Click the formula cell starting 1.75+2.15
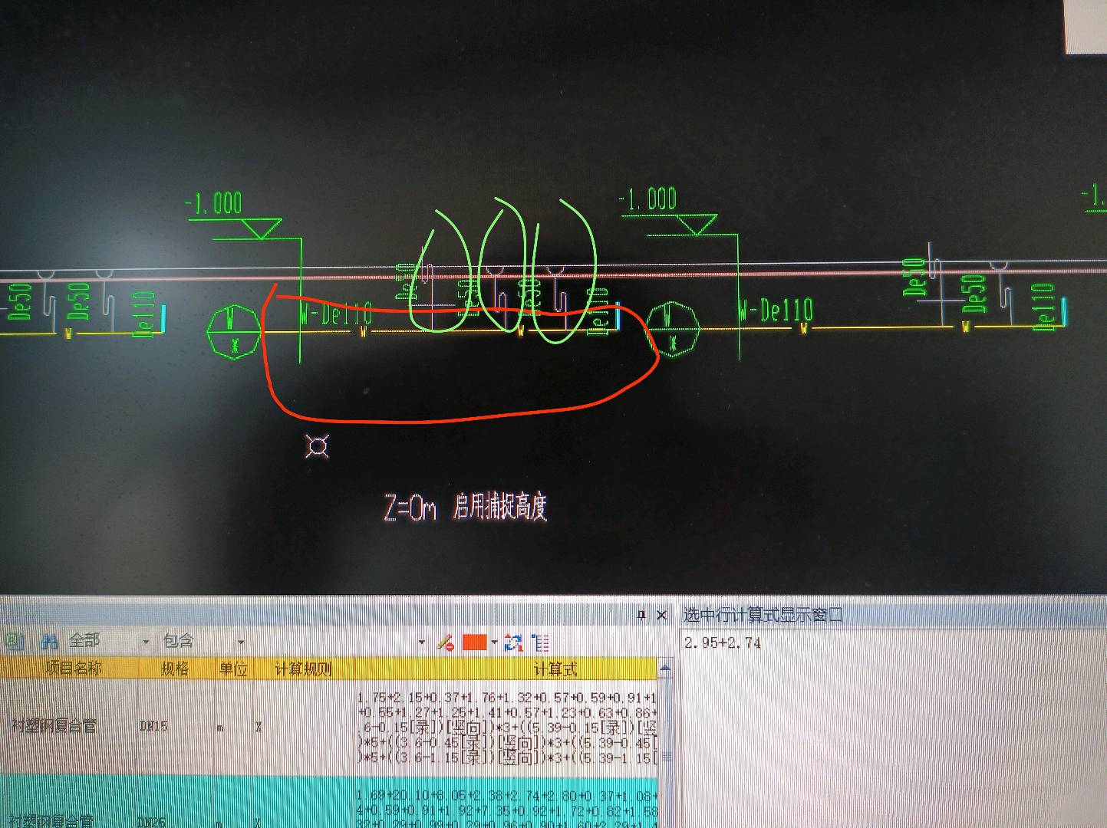This screenshot has height=828, width=1107. pos(506,727)
